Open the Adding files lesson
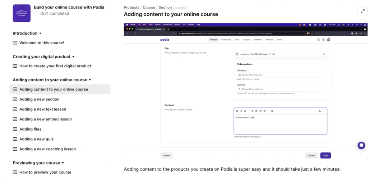This screenshot has height=180, width=379. 27,129
